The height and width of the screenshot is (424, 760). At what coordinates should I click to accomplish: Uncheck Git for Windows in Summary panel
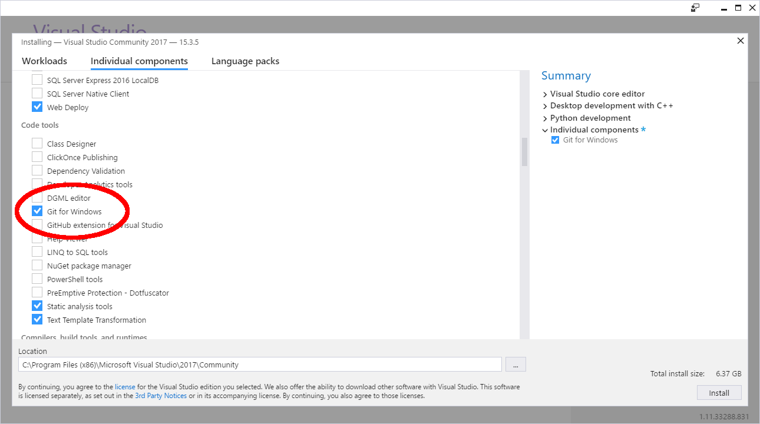point(555,140)
